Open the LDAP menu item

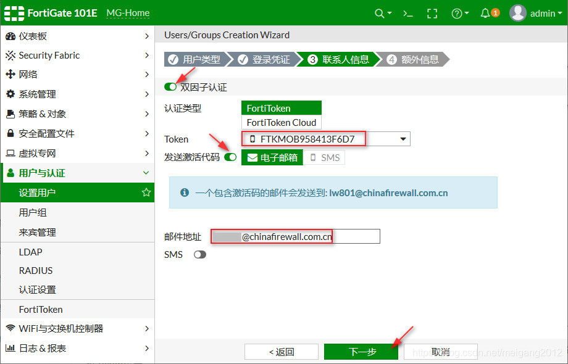(x=78, y=252)
